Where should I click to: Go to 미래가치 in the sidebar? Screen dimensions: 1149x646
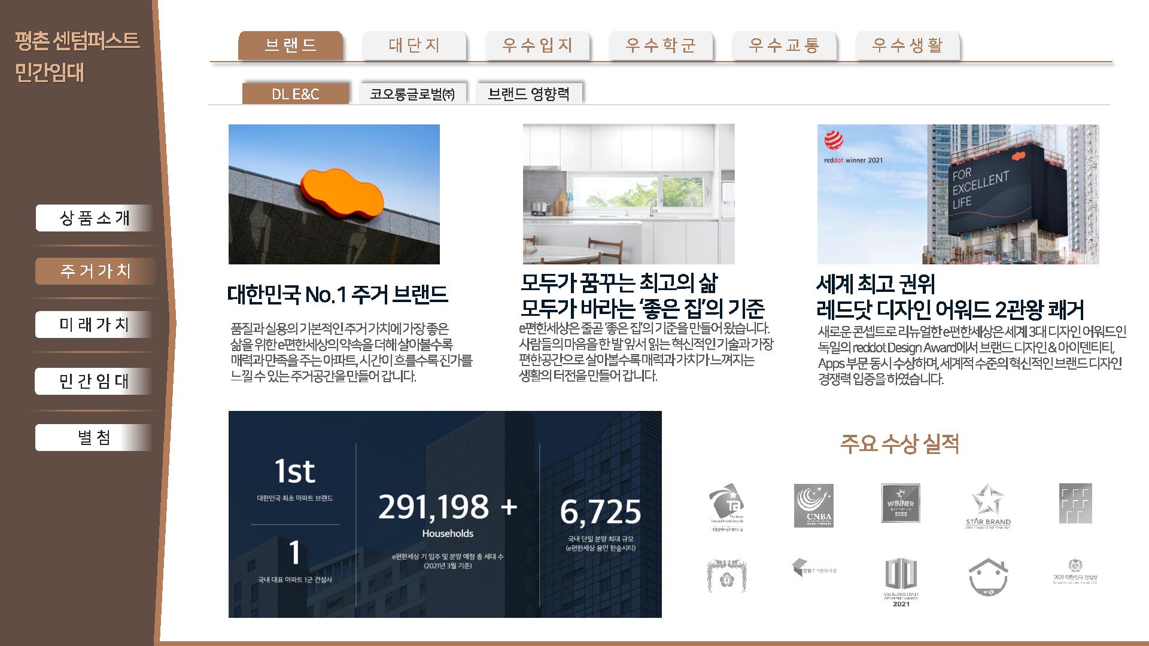point(95,325)
